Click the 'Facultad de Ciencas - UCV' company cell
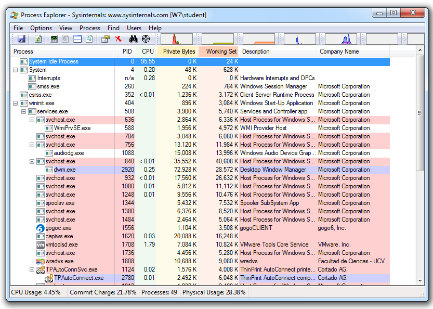The width and height of the screenshot is (433, 309). click(351, 261)
